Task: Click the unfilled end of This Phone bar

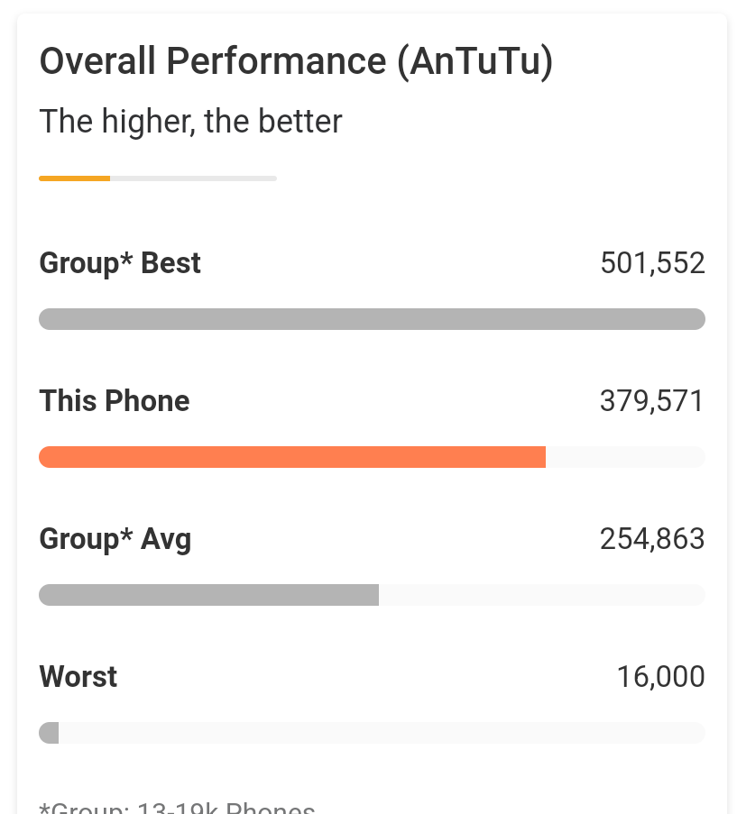Action: click(625, 457)
